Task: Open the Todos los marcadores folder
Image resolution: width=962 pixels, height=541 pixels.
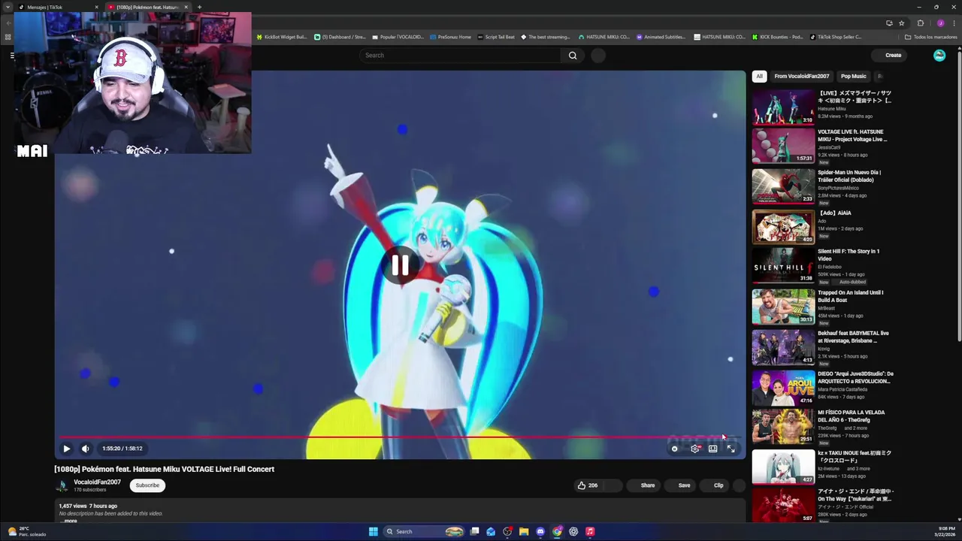Action: [930, 37]
